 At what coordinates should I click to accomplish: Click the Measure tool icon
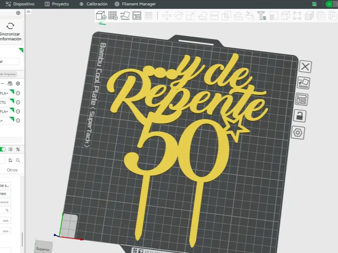click(x=274, y=16)
